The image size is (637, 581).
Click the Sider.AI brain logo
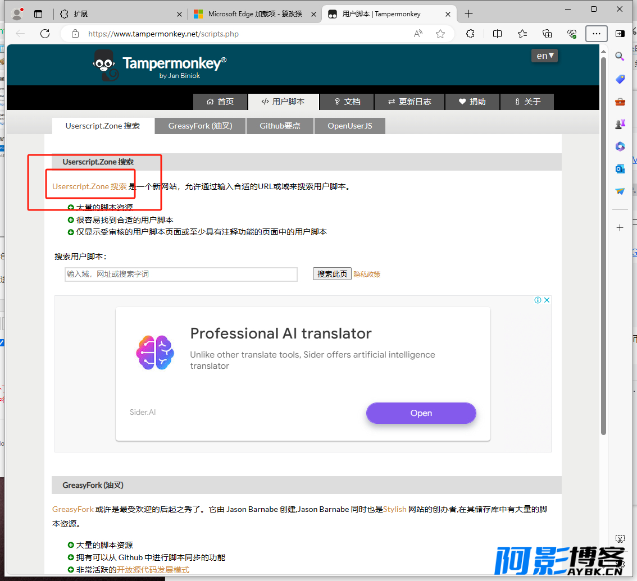click(x=155, y=353)
